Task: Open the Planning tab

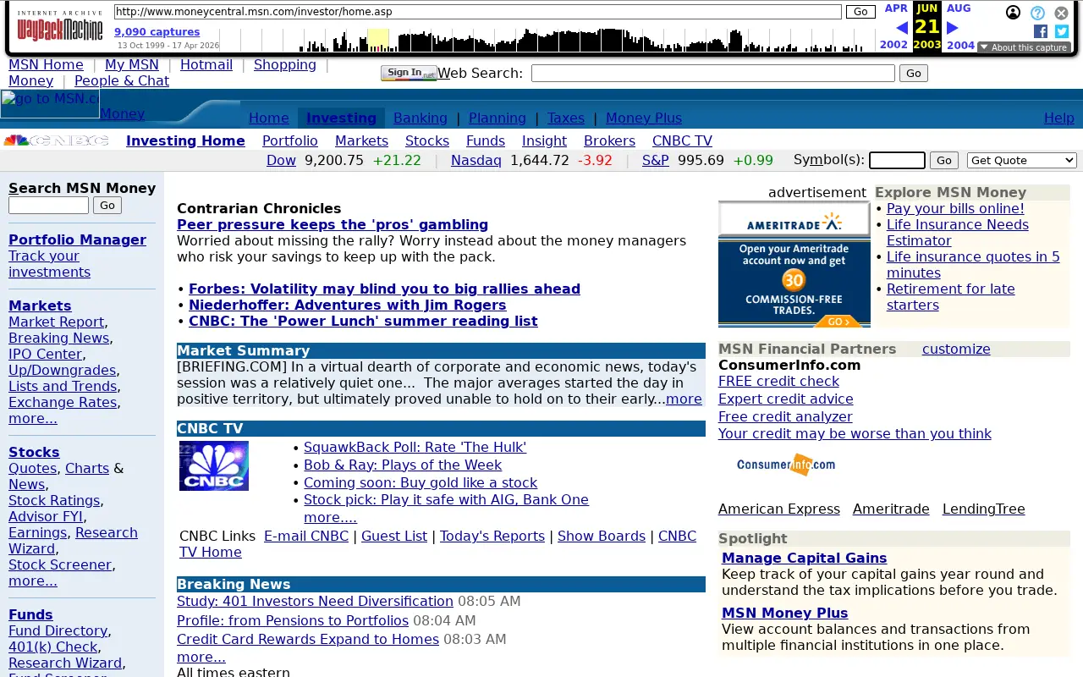Action: tap(498, 118)
